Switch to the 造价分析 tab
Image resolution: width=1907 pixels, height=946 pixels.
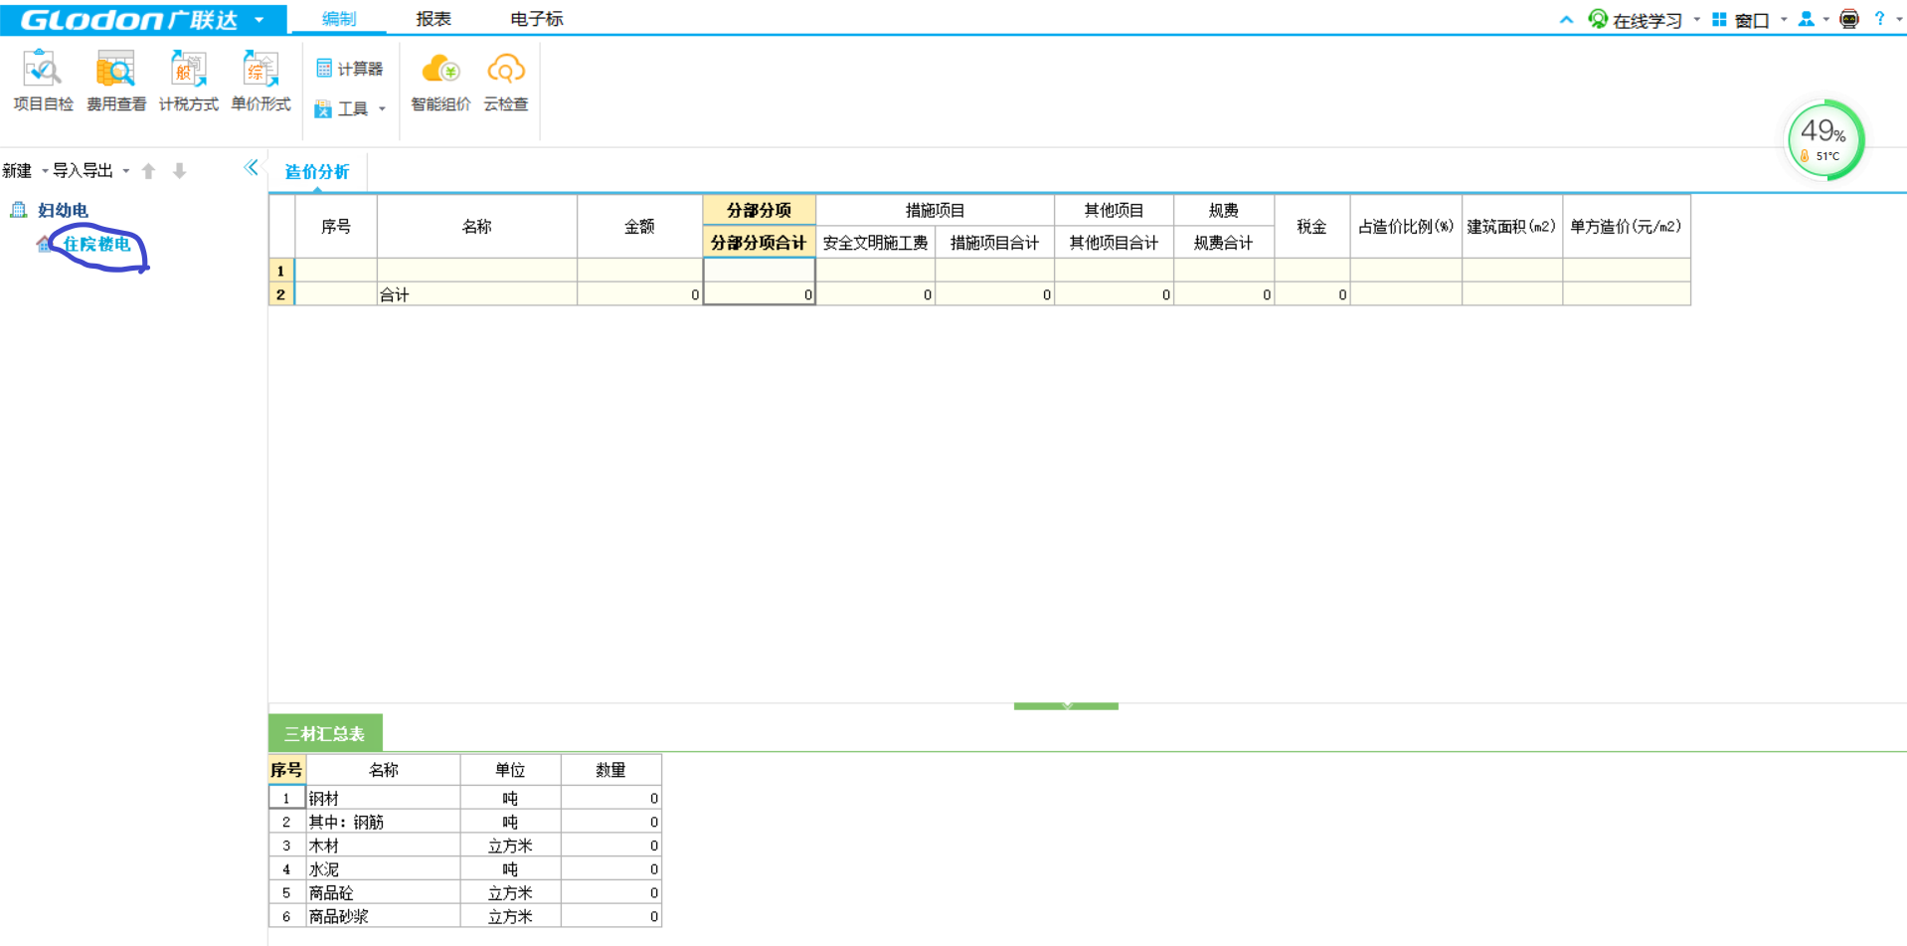[317, 172]
